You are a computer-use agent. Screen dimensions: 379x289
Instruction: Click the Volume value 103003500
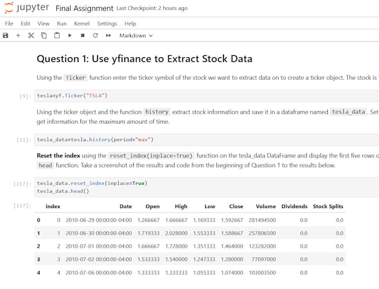[263, 273]
